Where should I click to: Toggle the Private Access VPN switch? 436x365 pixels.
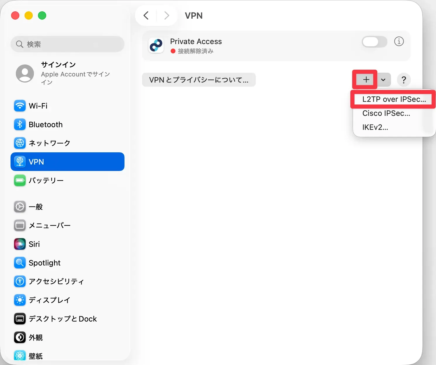coord(374,42)
